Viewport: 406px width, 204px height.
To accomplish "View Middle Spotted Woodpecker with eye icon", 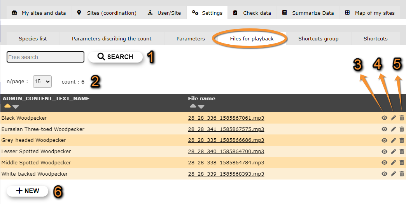I will coord(385,163).
